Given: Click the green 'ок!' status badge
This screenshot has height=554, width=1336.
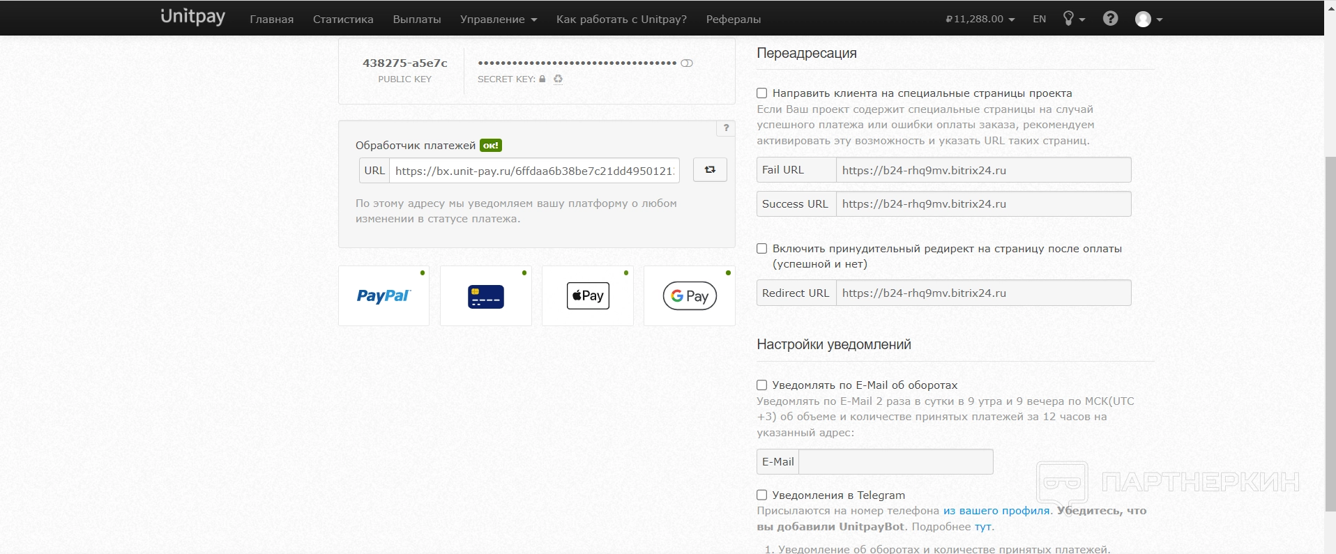Looking at the screenshot, I should (x=491, y=146).
